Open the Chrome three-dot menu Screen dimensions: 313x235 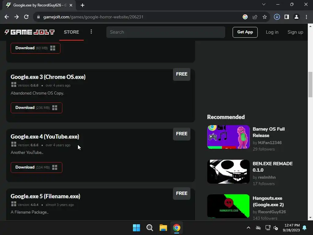(x=306, y=17)
